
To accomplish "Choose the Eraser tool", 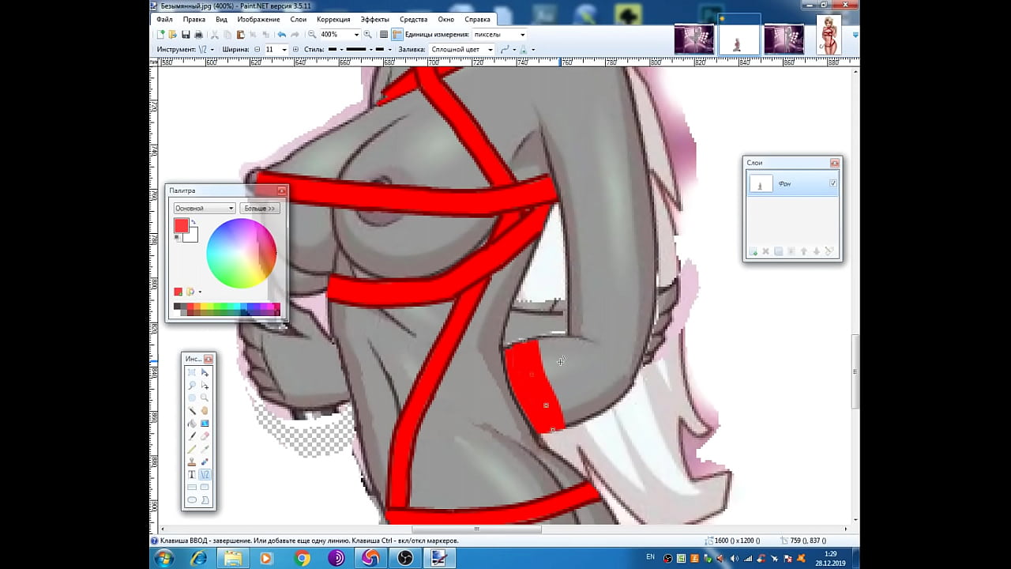I will pos(205,436).
